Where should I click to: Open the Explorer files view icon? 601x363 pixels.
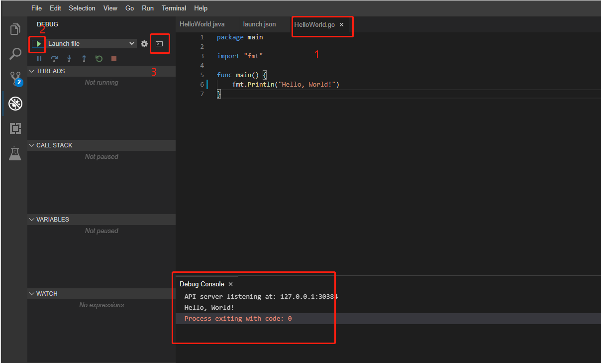tap(15, 29)
